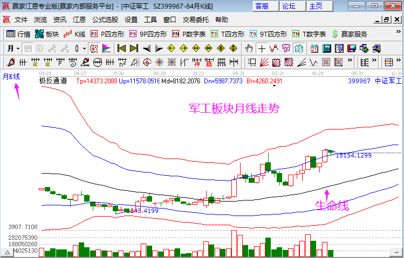Image resolution: width=404 pixels, height=258 pixels.
Task: Open the 月 period dropdown arrow
Action: coord(18,48)
